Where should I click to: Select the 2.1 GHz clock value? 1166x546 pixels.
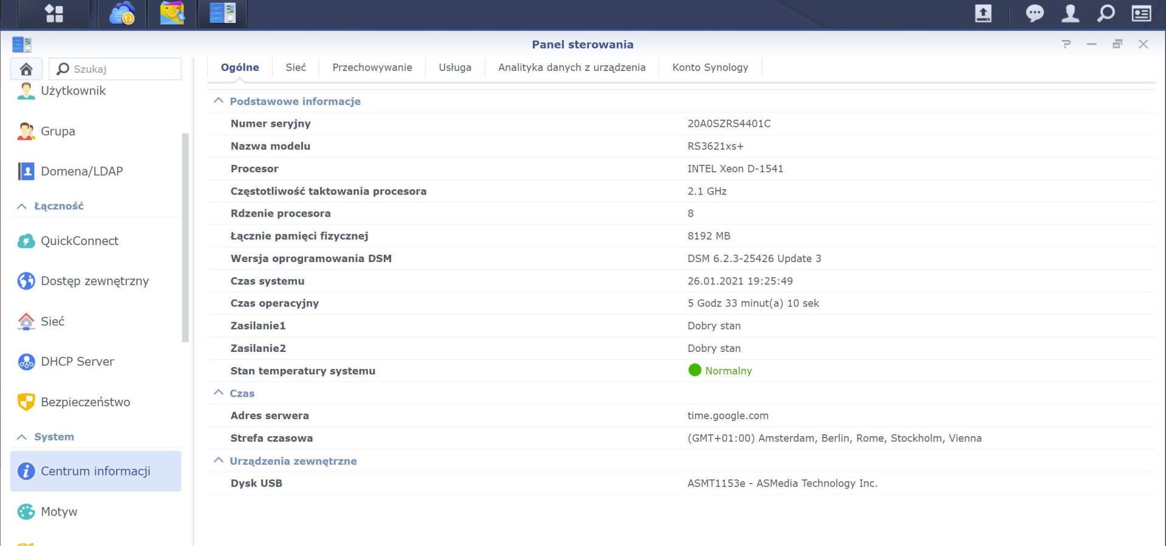tap(707, 191)
